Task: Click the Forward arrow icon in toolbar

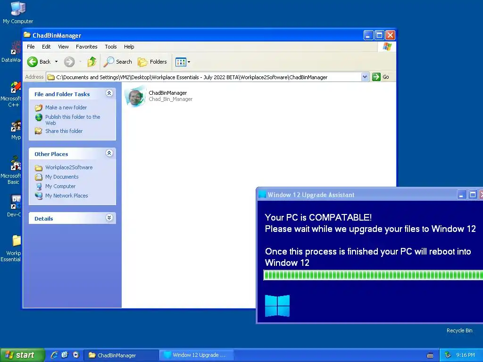Action: tap(69, 62)
